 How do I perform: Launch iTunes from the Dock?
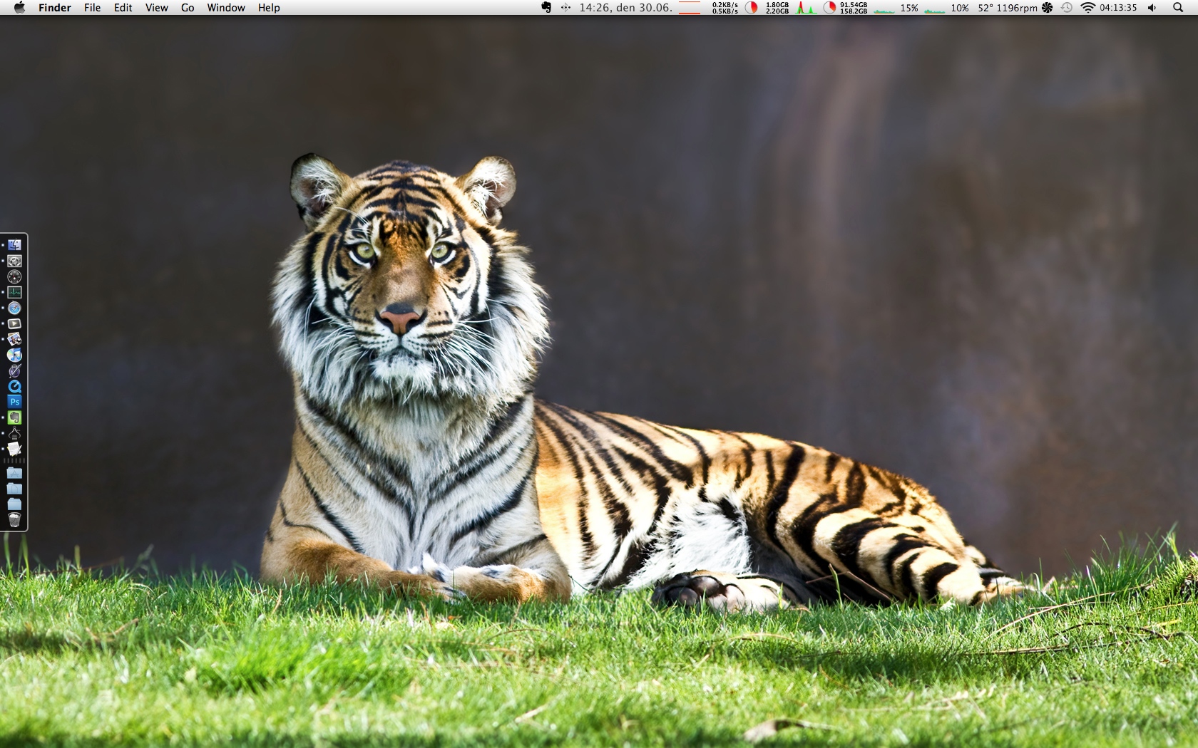click(14, 355)
